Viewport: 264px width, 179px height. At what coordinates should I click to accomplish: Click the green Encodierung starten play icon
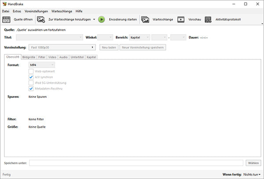click(102, 19)
